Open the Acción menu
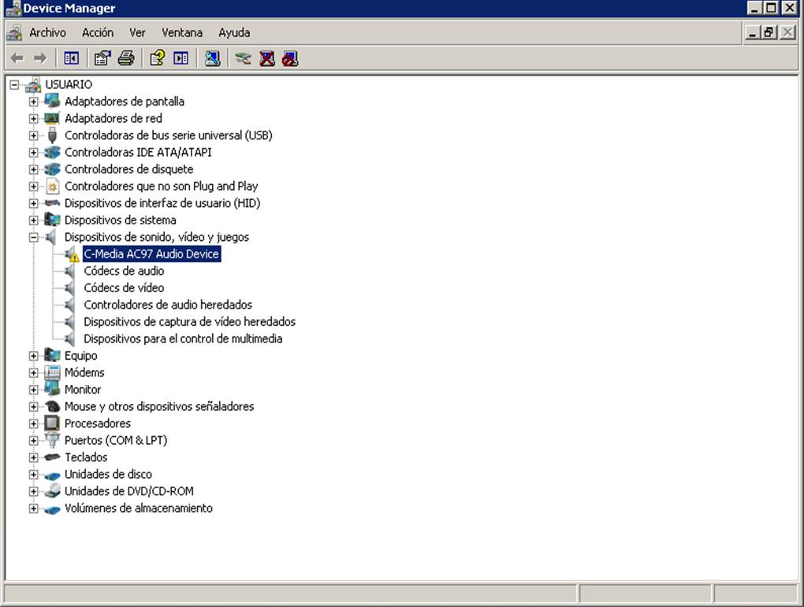The width and height of the screenshot is (804, 607). [98, 33]
